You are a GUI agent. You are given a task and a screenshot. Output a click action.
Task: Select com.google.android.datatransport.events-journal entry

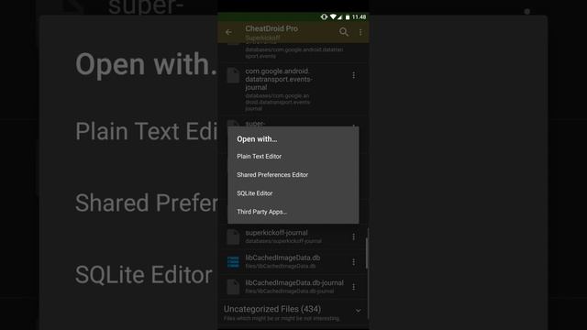pos(293,89)
